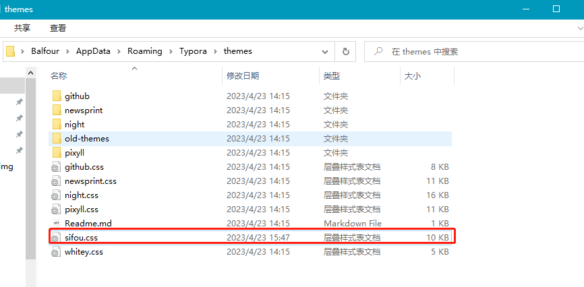Sort by 名称 column header
The width and height of the screenshot is (584, 287).
(x=59, y=76)
